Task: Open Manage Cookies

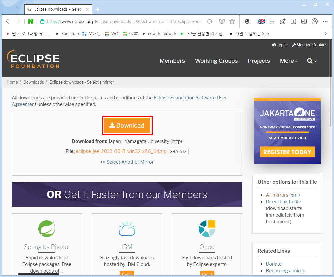Action: point(310,45)
